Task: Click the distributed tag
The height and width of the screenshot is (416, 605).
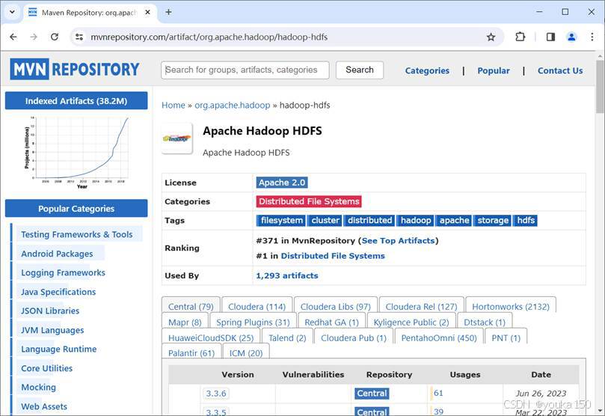Action: pos(369,221)
